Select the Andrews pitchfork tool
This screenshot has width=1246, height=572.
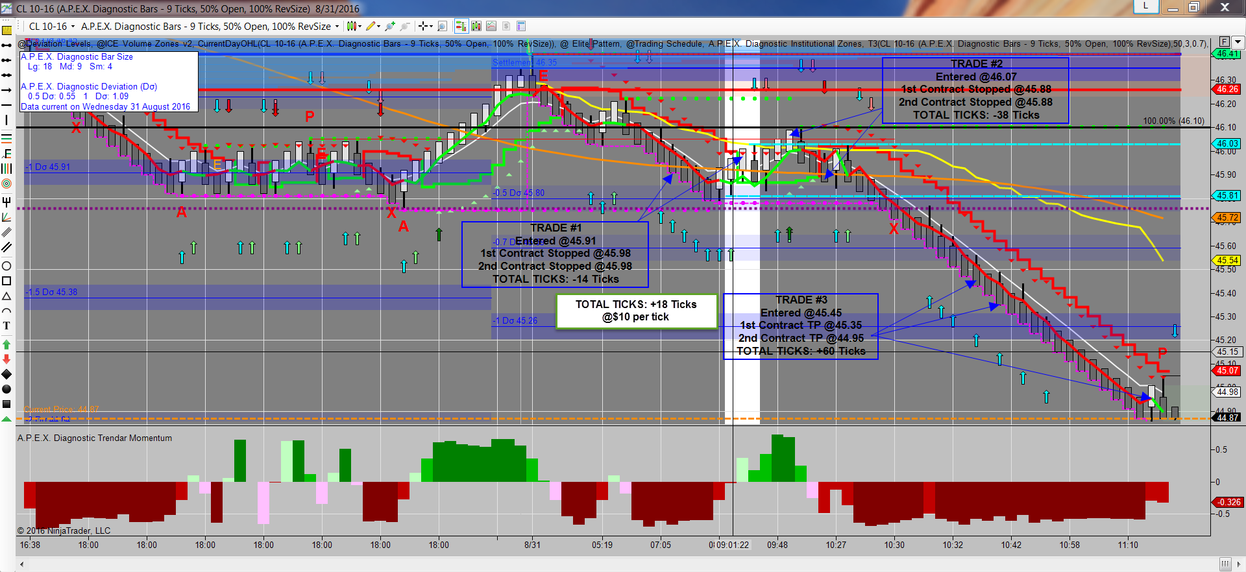pos(6,202)
